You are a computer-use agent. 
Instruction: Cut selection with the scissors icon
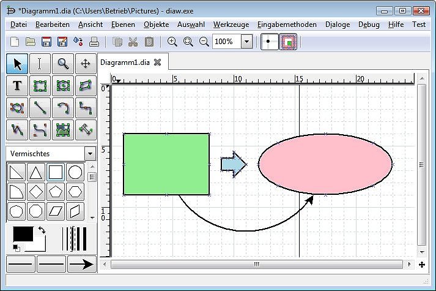click(x=133, y=42)
